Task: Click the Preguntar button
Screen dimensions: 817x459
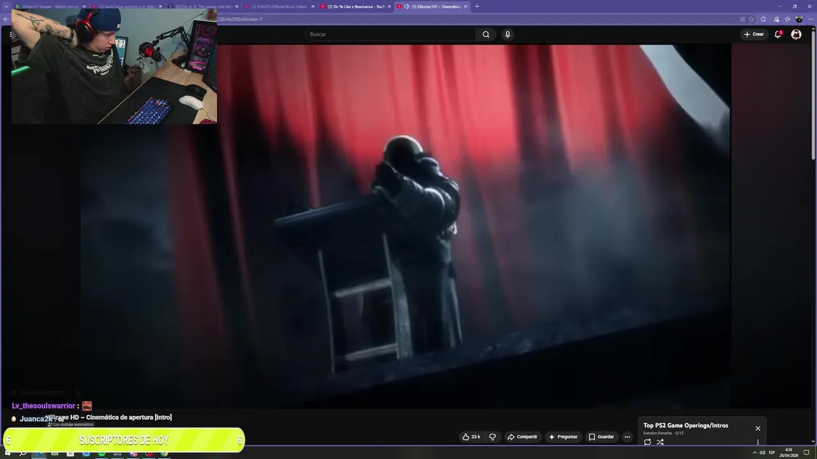Action: tap(562, 437)
